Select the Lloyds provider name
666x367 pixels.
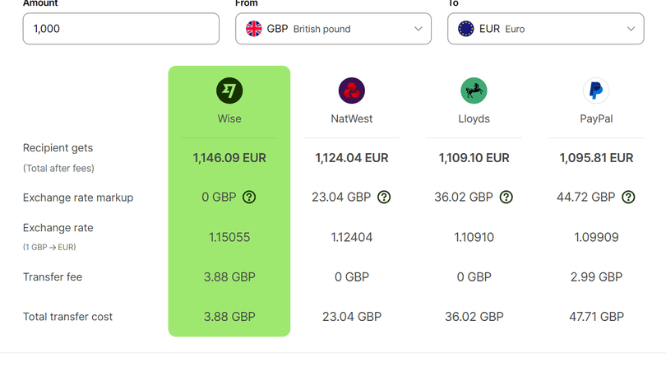click(474, 118)
